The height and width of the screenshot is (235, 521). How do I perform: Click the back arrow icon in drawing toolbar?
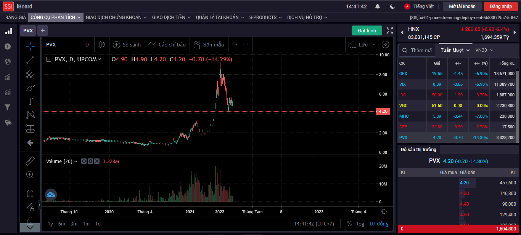coord(30,143)
